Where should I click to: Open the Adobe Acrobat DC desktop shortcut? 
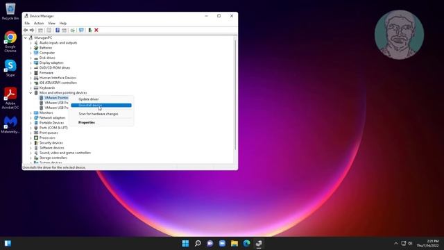point(10,98)
